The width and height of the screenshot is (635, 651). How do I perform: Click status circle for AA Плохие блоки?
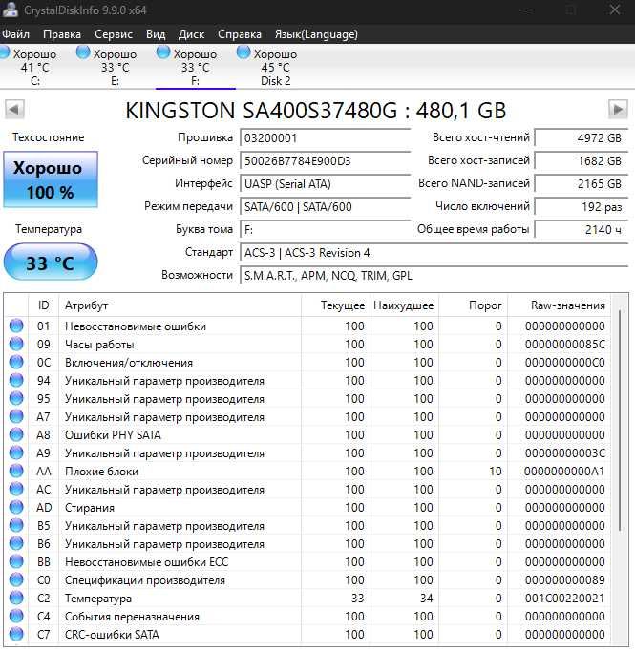(16, 471)
